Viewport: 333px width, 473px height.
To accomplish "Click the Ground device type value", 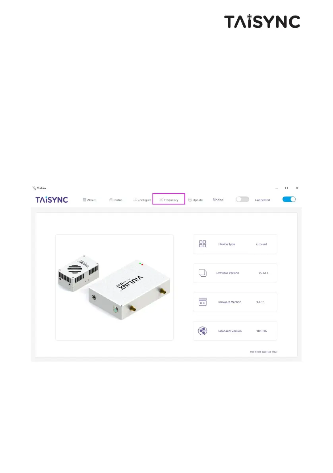I will (x=261, y=244).
